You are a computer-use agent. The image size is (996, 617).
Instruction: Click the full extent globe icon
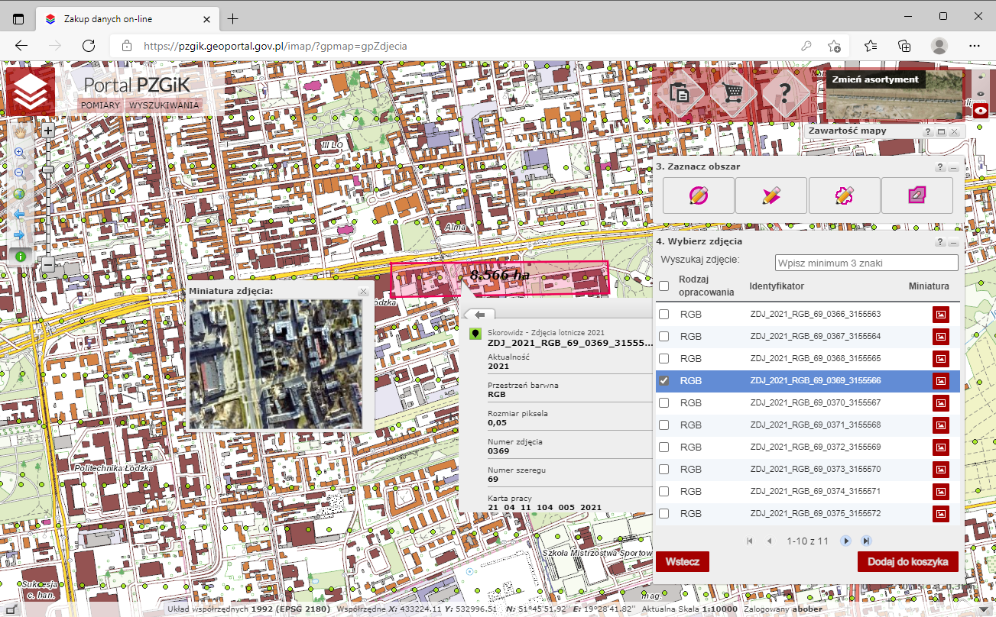(20, 194)
